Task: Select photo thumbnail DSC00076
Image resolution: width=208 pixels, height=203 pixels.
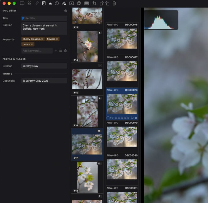Action: coord(122,38)
